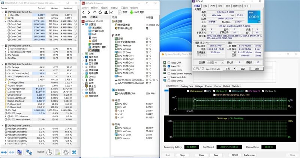Switch to Cooling Fans tab
Screen dimensions: 300x158
pos(187,86)
